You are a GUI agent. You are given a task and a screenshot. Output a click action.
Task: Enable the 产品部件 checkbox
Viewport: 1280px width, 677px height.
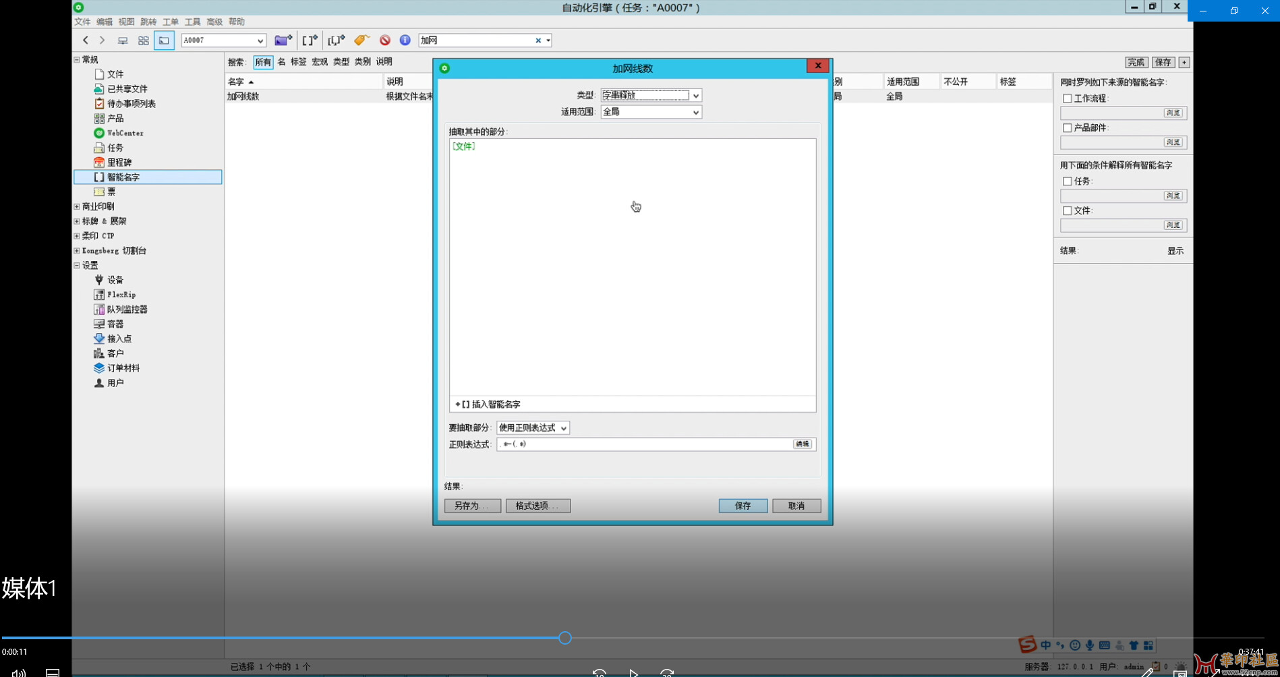tap(1068, 128)
